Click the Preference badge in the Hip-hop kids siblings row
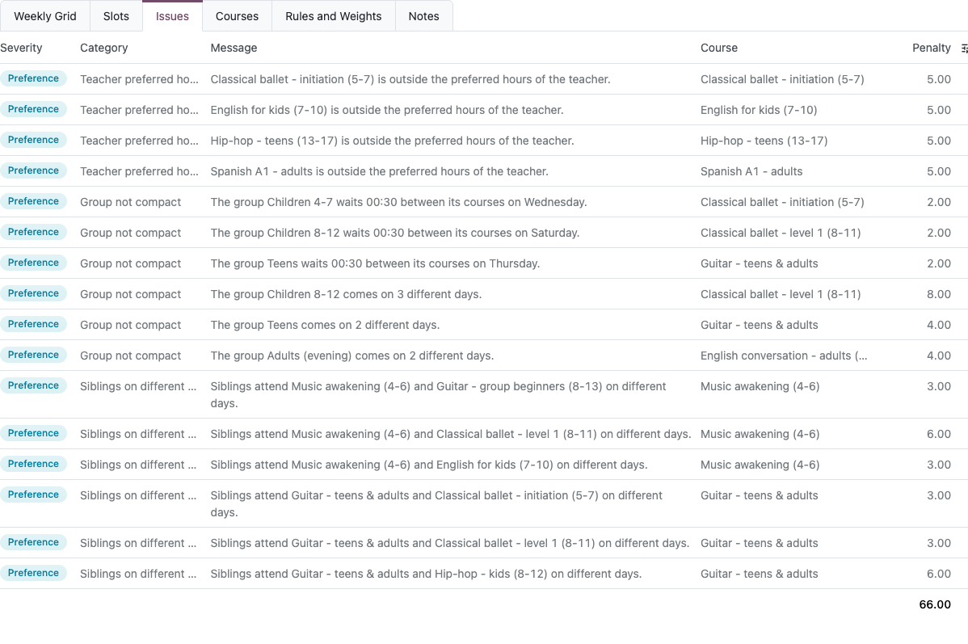This screenshot has height=644, width=968. pyautogui.click(x=33, y=574)
